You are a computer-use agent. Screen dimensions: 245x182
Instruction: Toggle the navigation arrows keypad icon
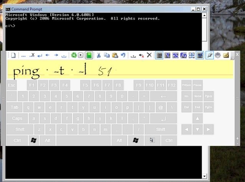[x=192, y=55]
